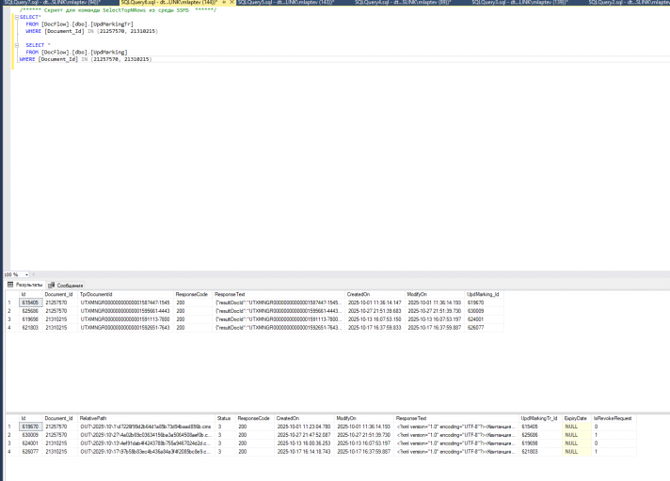Screen dimensions: 670x481
Task: Switch to the Результаты tab
Action: coord(24,285)
